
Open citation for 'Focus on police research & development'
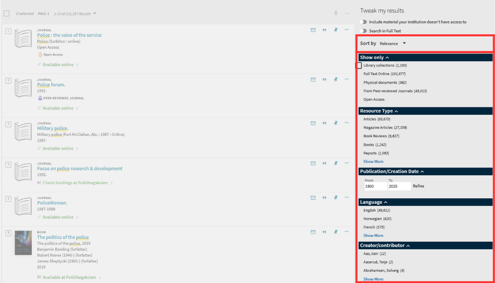(324, 163)
